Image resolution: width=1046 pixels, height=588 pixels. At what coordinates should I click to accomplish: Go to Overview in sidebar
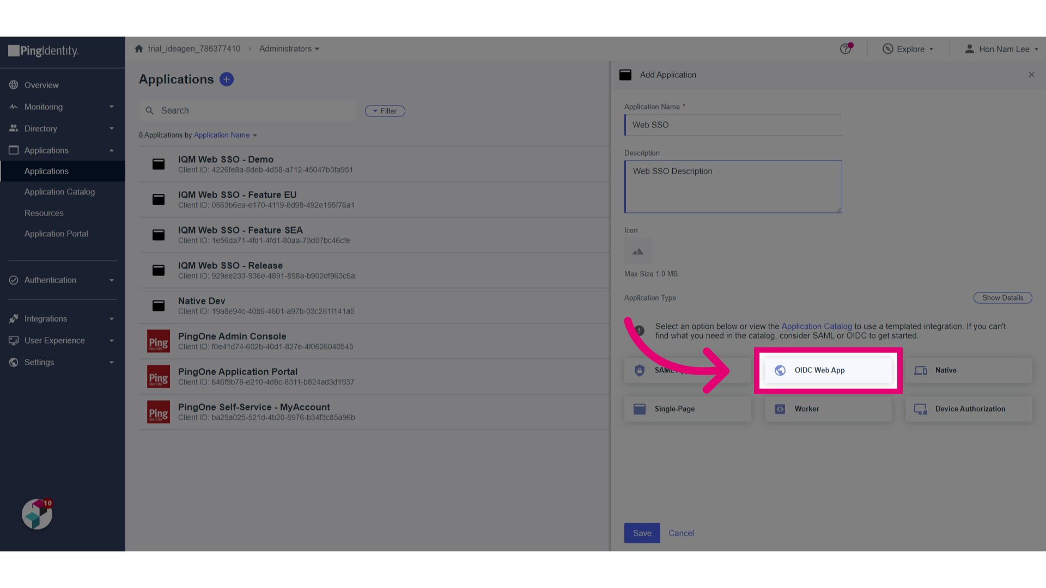tap(41, 85)
